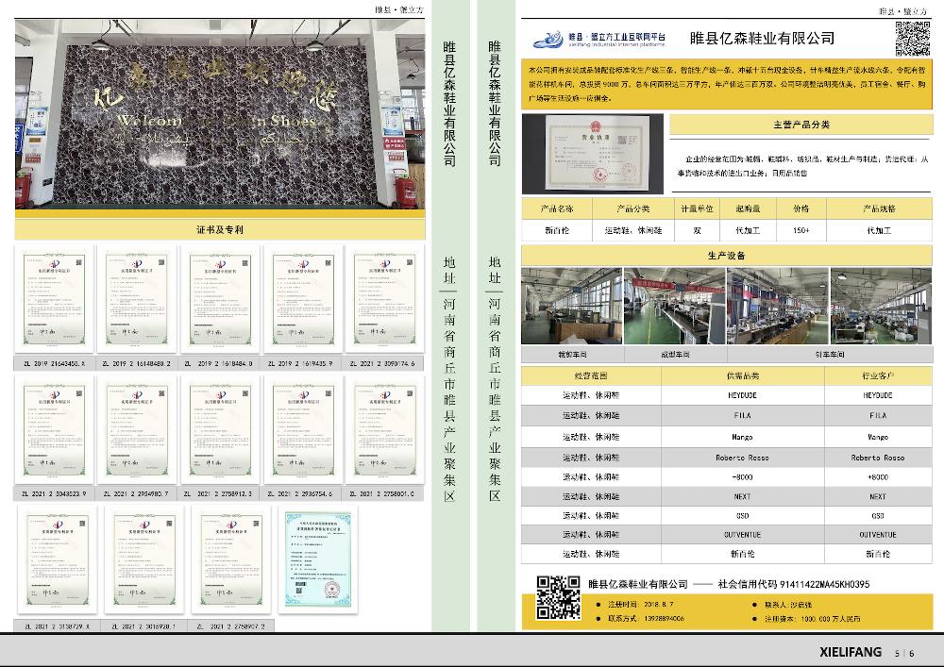The height and width of the screenshot is (667, 944).
Task: Open the certificate above ZL 2021 2 2936754.6
Action: [x=303, y=429]
